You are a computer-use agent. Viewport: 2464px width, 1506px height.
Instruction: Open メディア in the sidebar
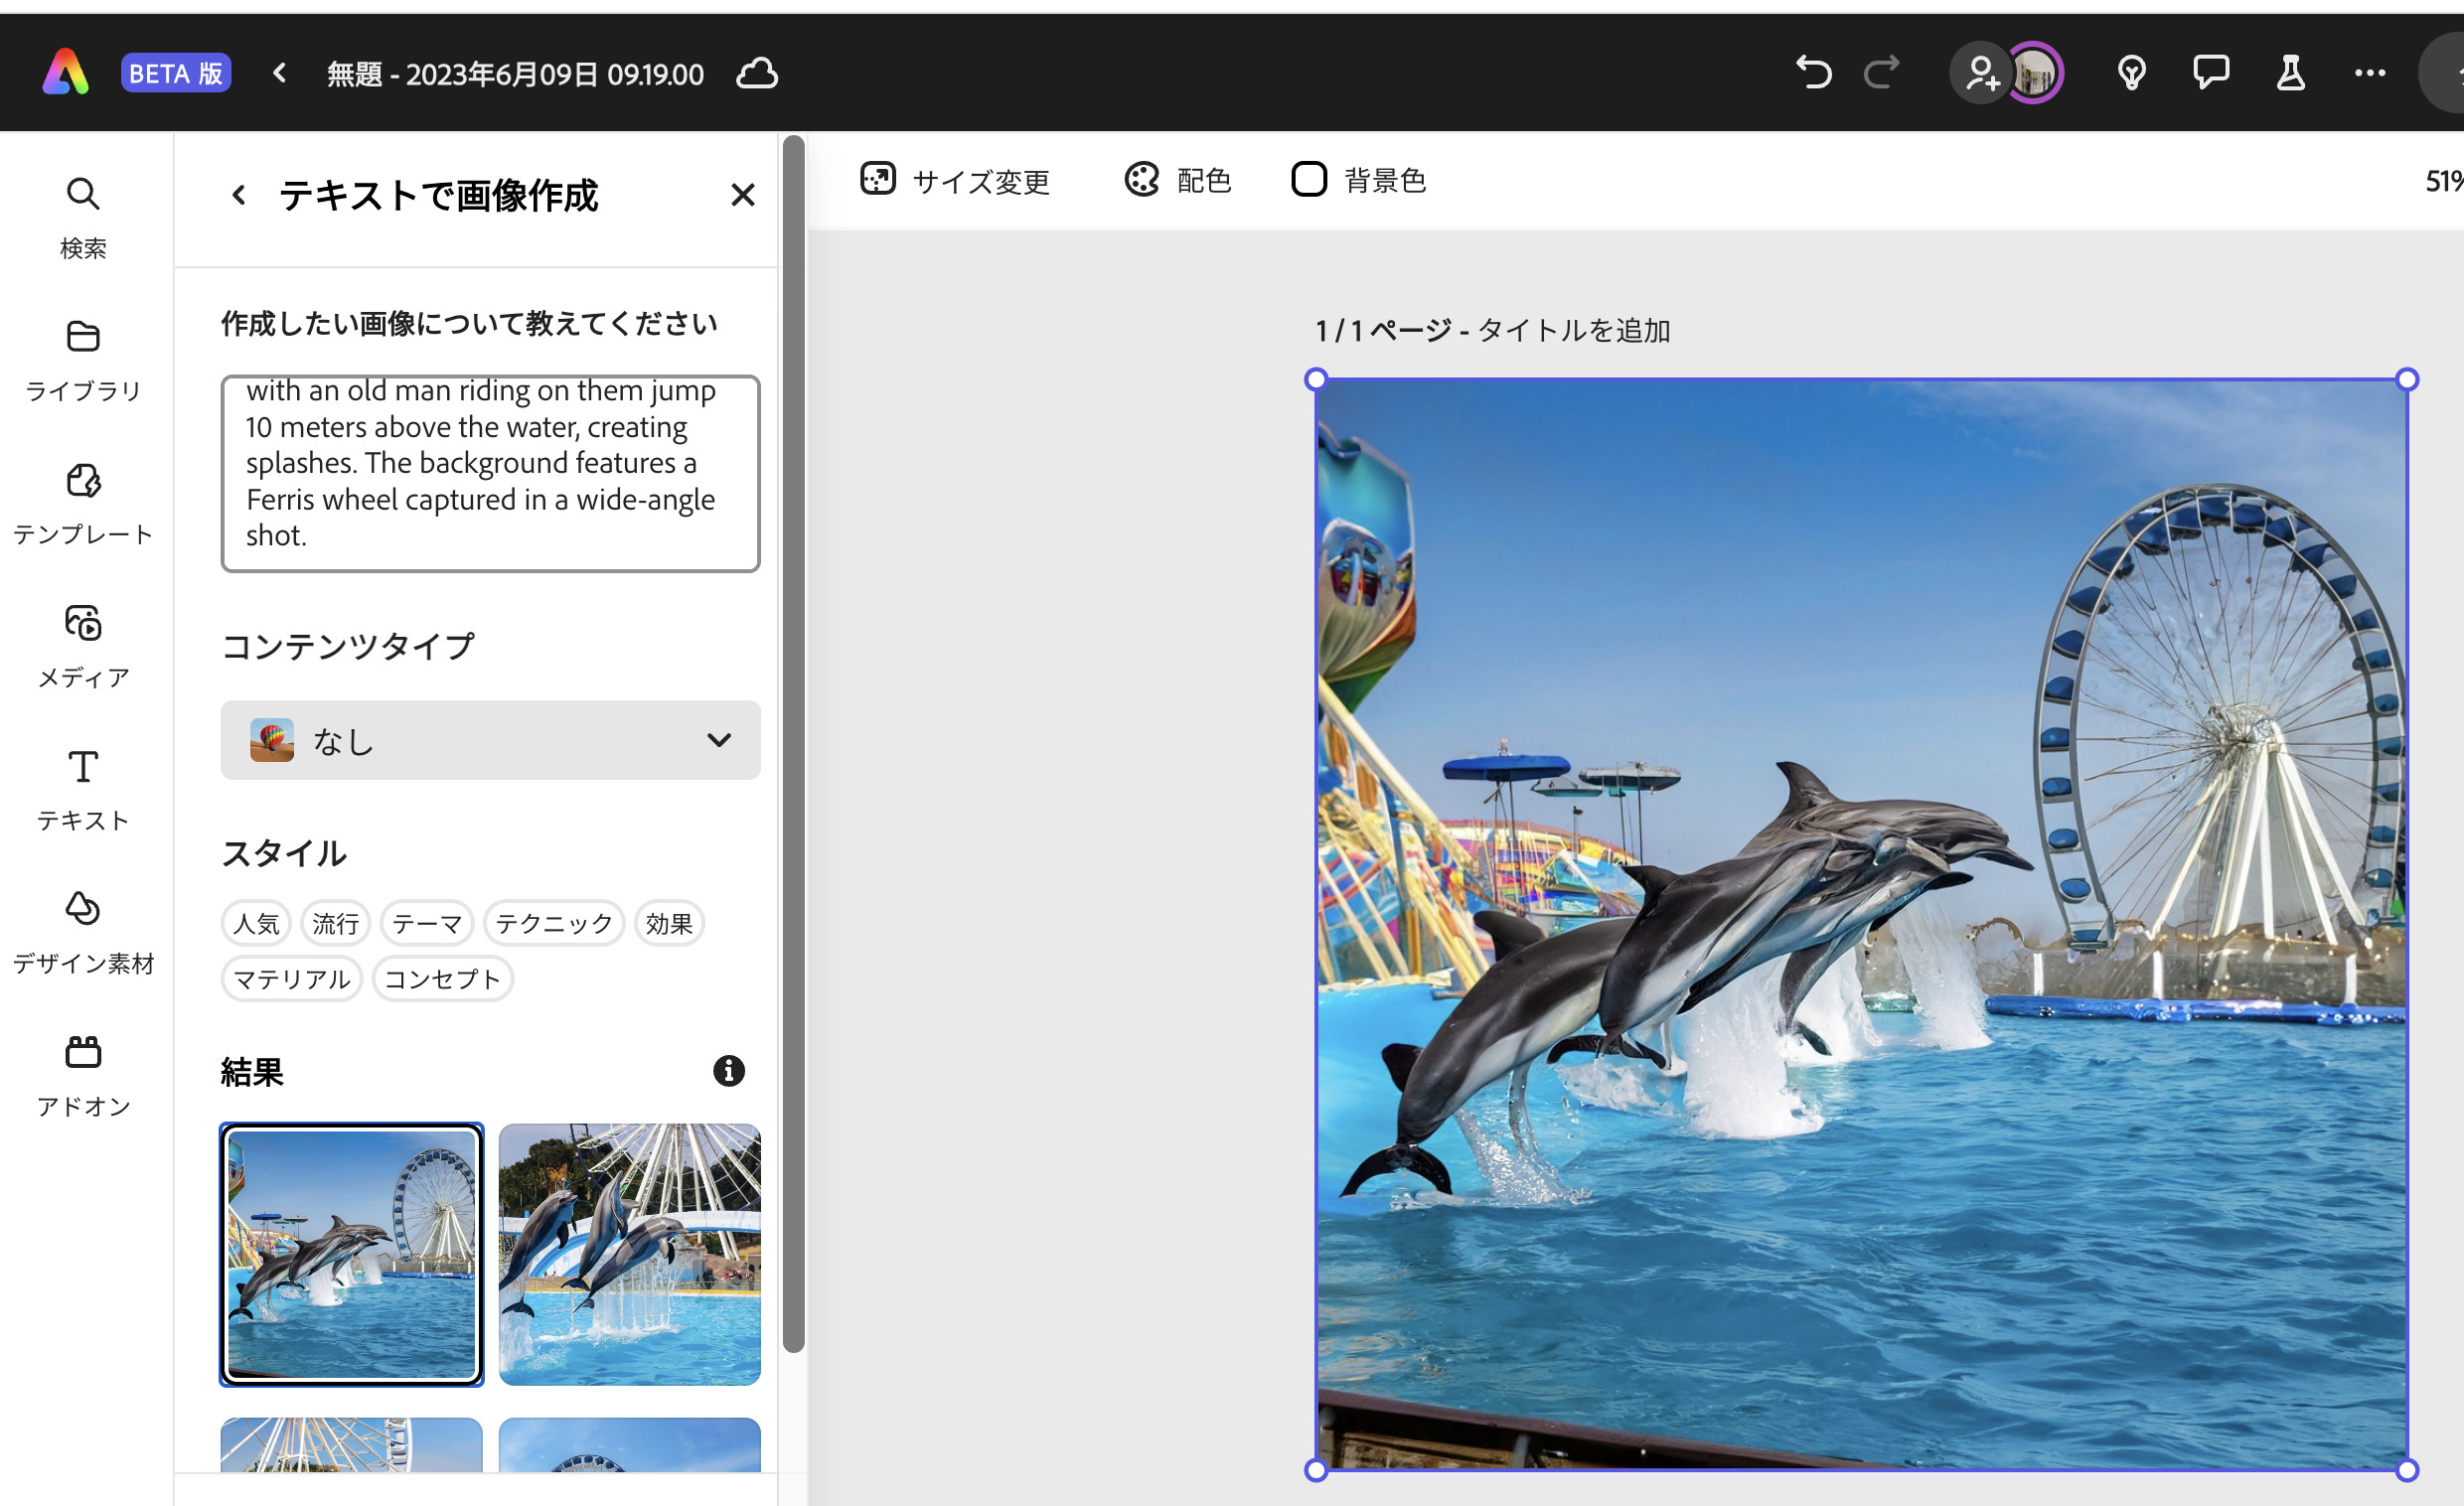[83, 646]
